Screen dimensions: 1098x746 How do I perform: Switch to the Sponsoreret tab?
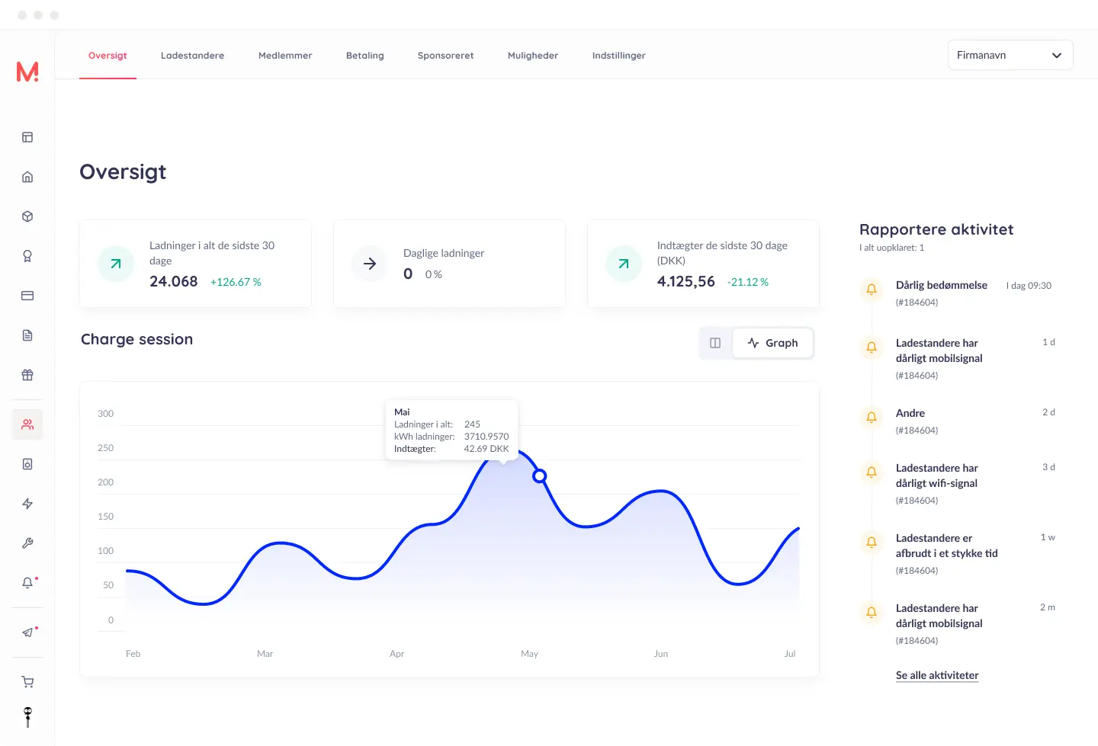click(445, 56)
